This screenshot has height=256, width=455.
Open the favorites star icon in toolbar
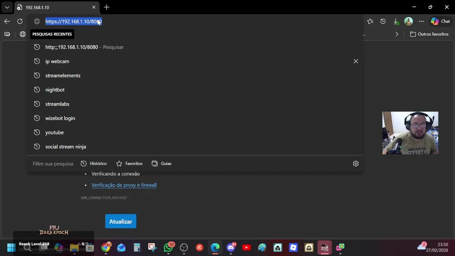click(370, 21)
